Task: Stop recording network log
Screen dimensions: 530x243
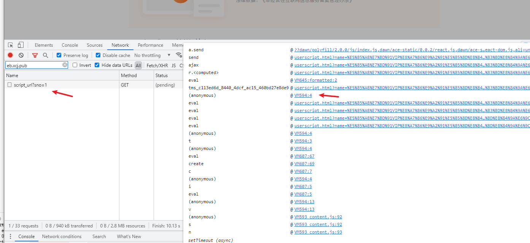Action: pos(10,55)
